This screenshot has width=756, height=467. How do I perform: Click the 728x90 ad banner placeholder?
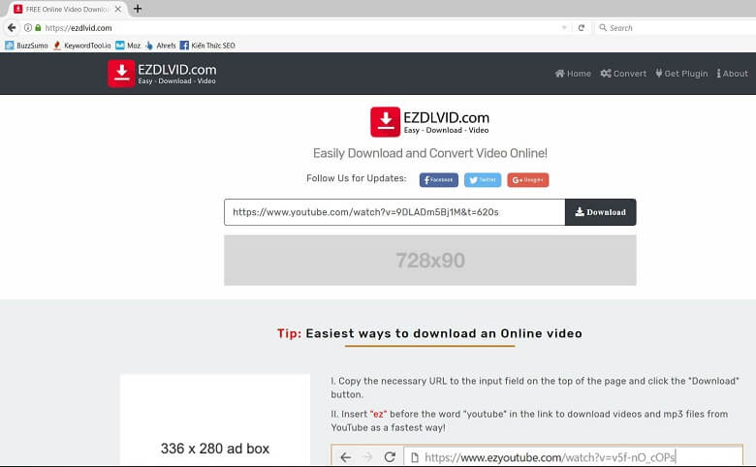tap(430, 261)
